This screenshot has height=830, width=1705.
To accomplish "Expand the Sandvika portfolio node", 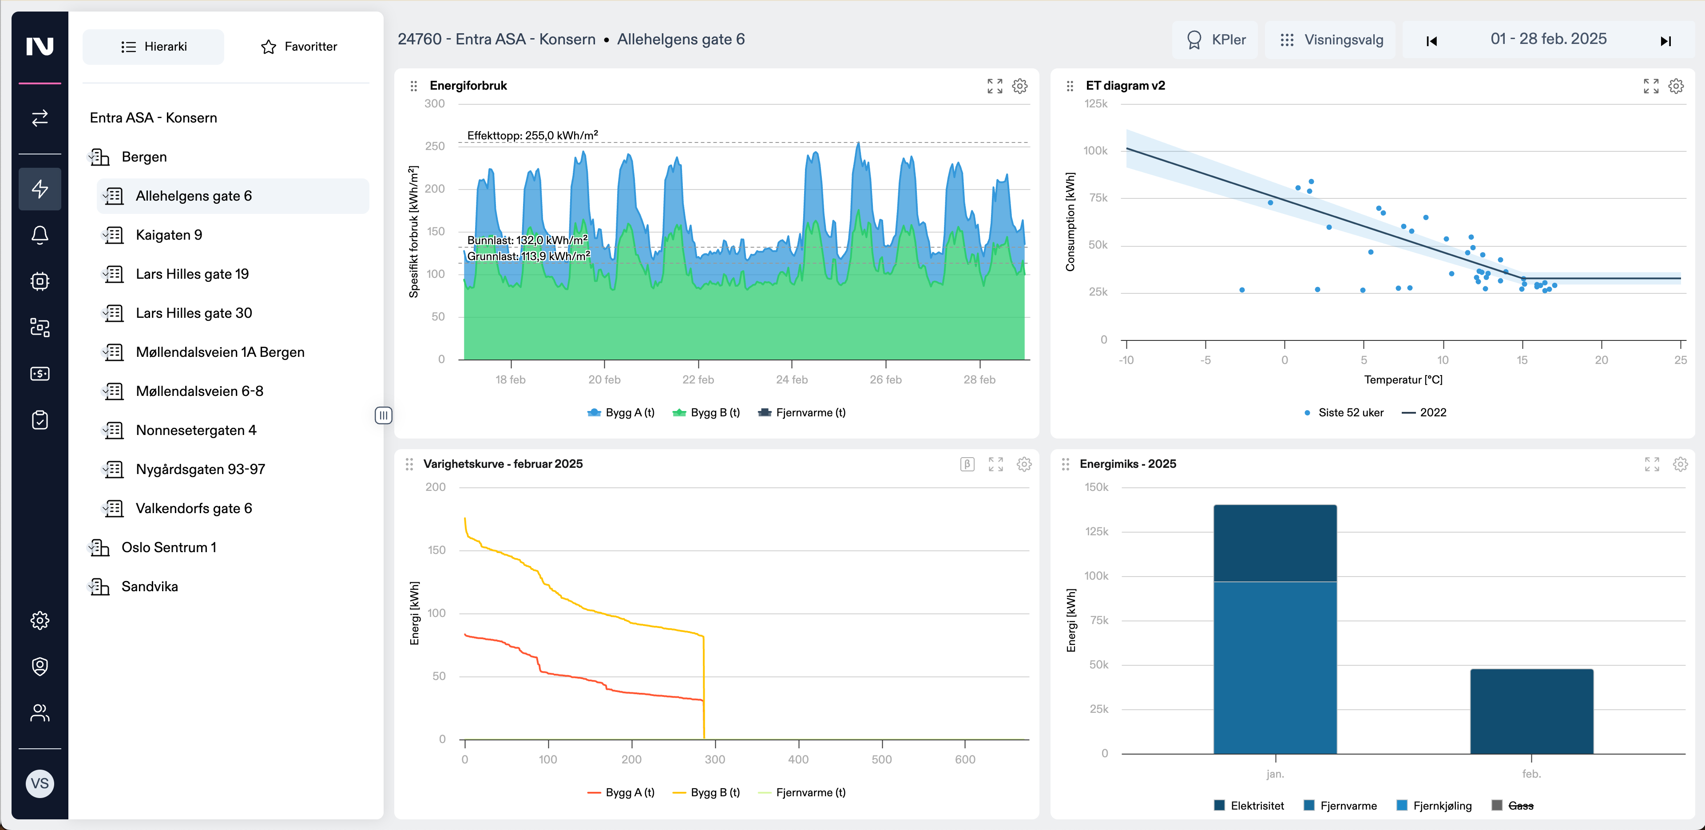I will pyautogui.click(x=150, y=586).
